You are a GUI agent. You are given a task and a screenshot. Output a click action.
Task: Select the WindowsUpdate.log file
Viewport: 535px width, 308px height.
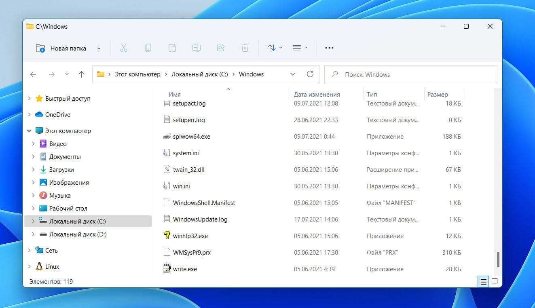click(200, 219)
